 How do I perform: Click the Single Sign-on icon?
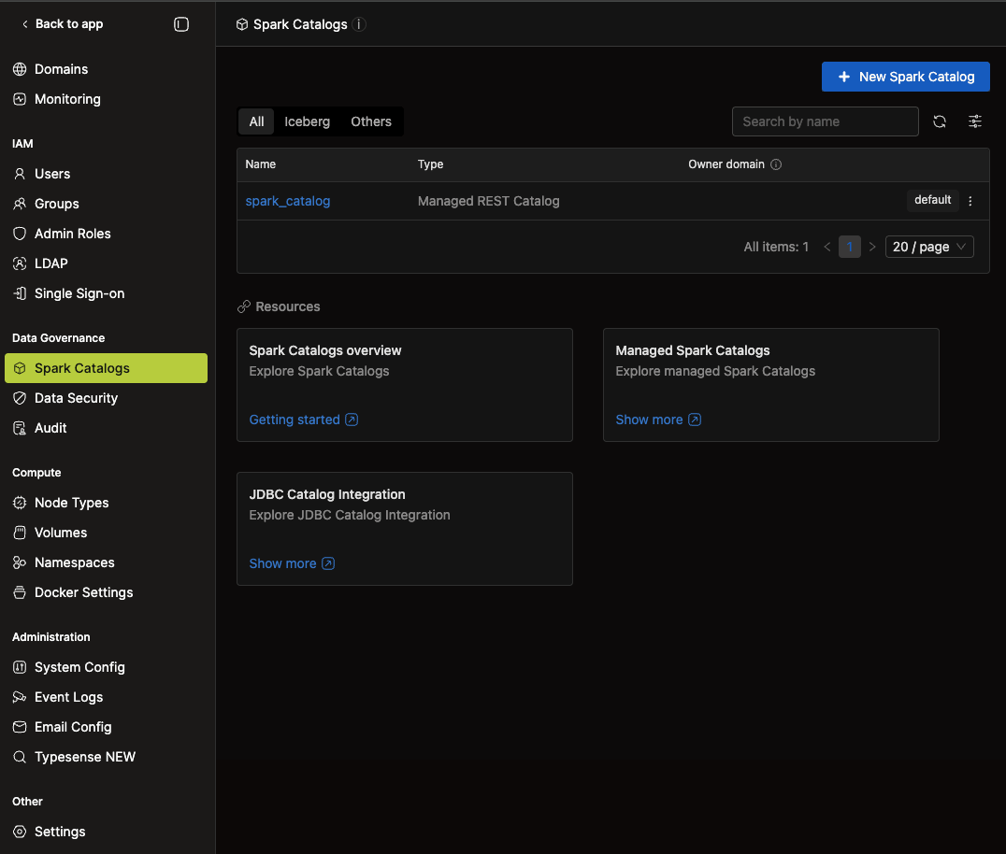20,293
